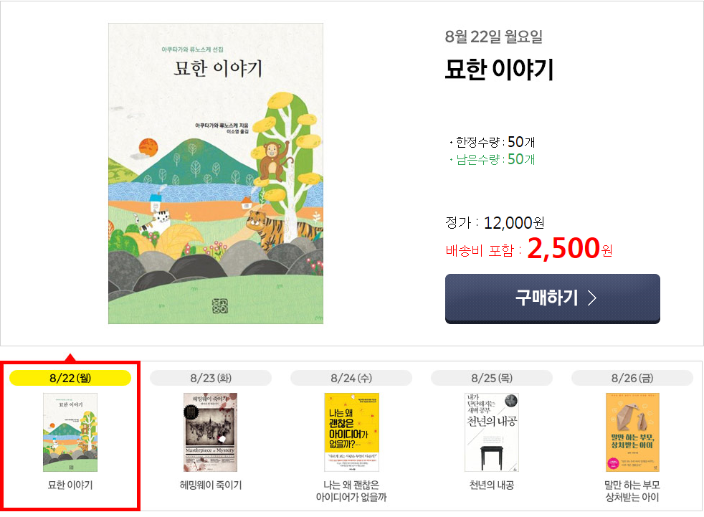The image size is (704, 517).
Task: Click the 구매하기 purchase button
Action: coord(552,298)
